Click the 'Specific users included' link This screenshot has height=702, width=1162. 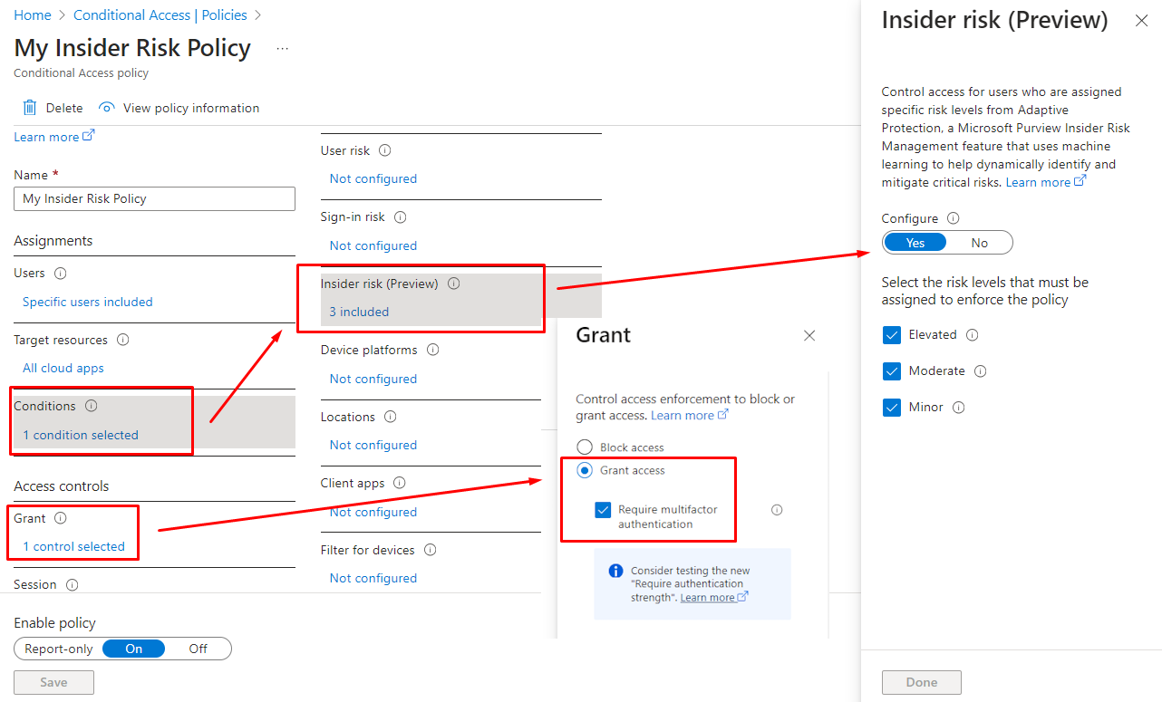tap(88, 302)
